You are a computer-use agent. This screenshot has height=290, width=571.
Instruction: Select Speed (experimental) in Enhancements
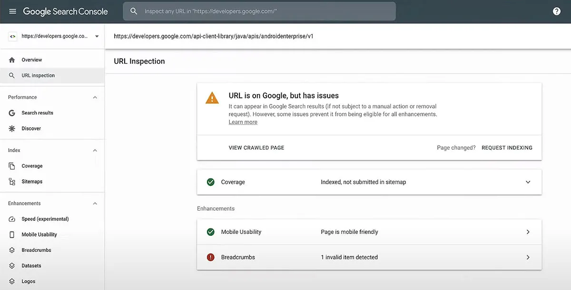click(11, 219)
